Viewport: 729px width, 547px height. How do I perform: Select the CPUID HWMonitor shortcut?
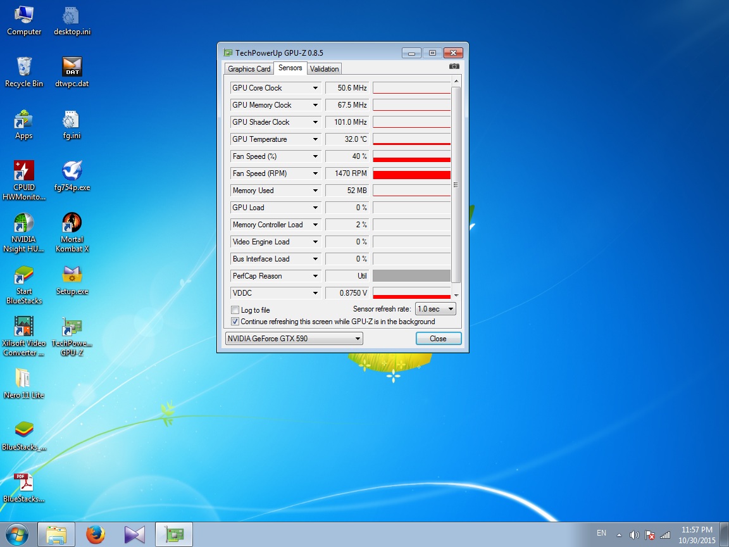click(23, 180)
